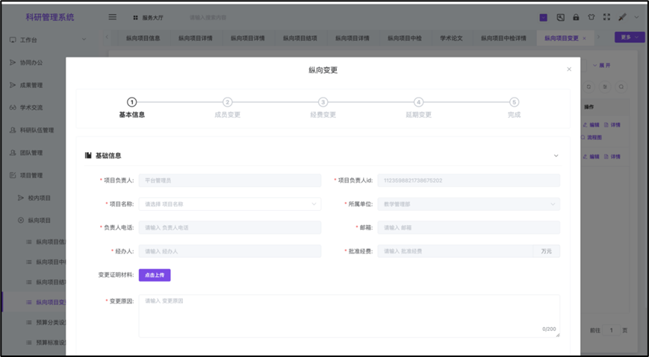
Task: Open the 项目名称 dropdown
Action: [x=229, y=204]
